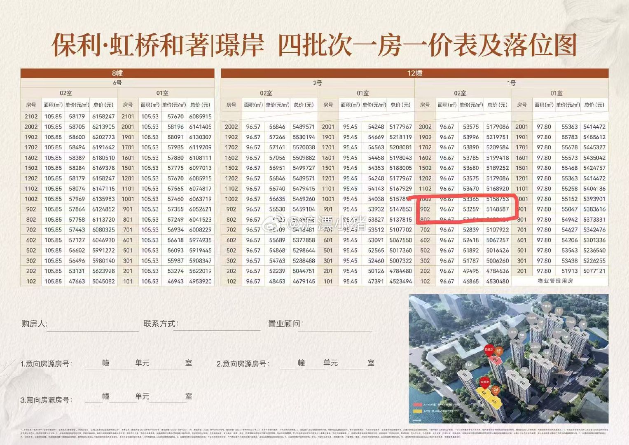Image resolution: width=629 pixels, height=445 pixels.
Task: Click total price cell "4953920"
Action: click(200, 281)
